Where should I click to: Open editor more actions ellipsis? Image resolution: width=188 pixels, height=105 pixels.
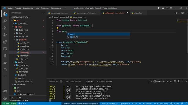[x=186, y=13]
